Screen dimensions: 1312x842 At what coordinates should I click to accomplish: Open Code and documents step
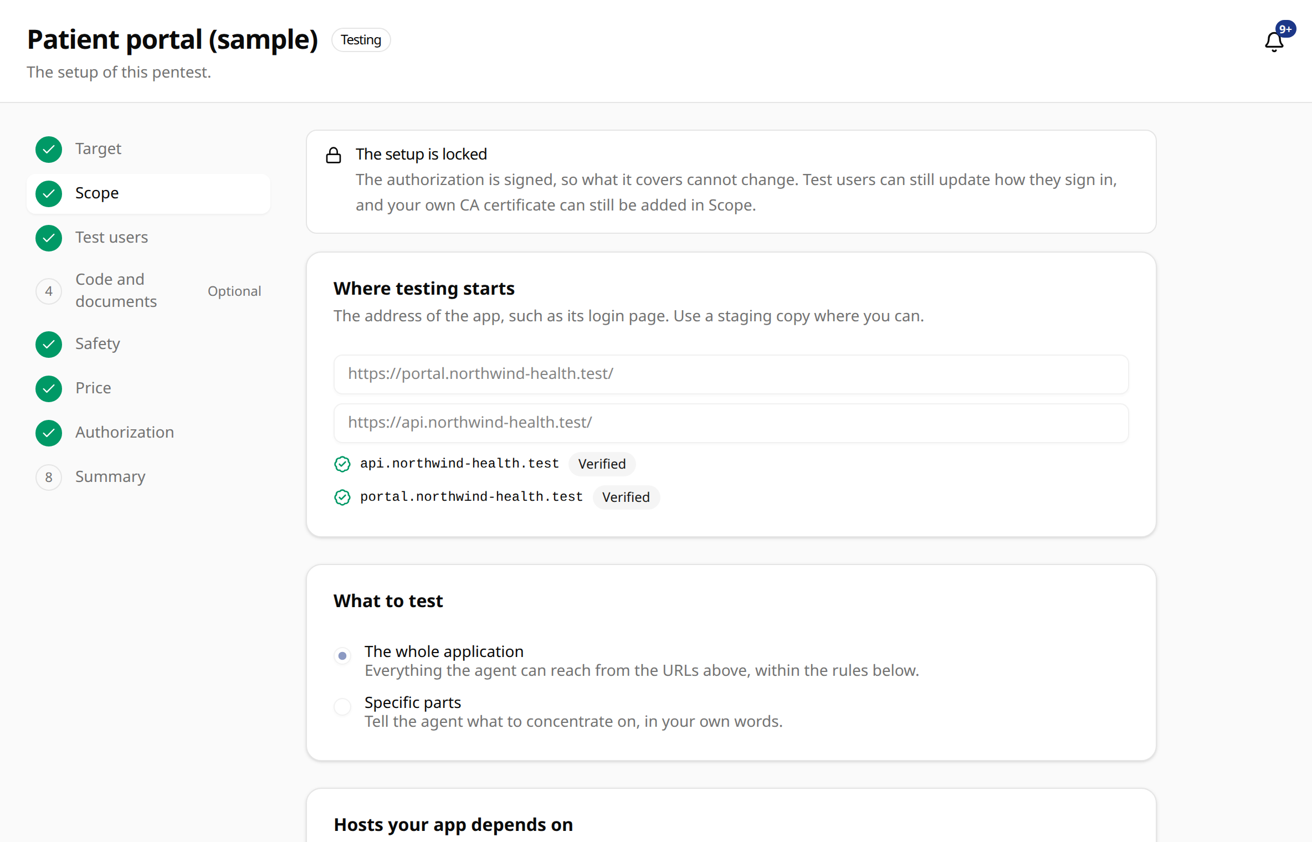(148, 291)
